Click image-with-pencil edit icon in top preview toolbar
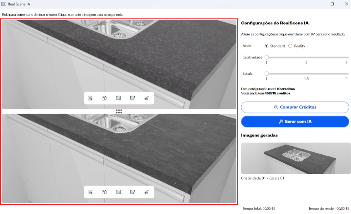This screenshot has width=351, height=214. (132, 98)
